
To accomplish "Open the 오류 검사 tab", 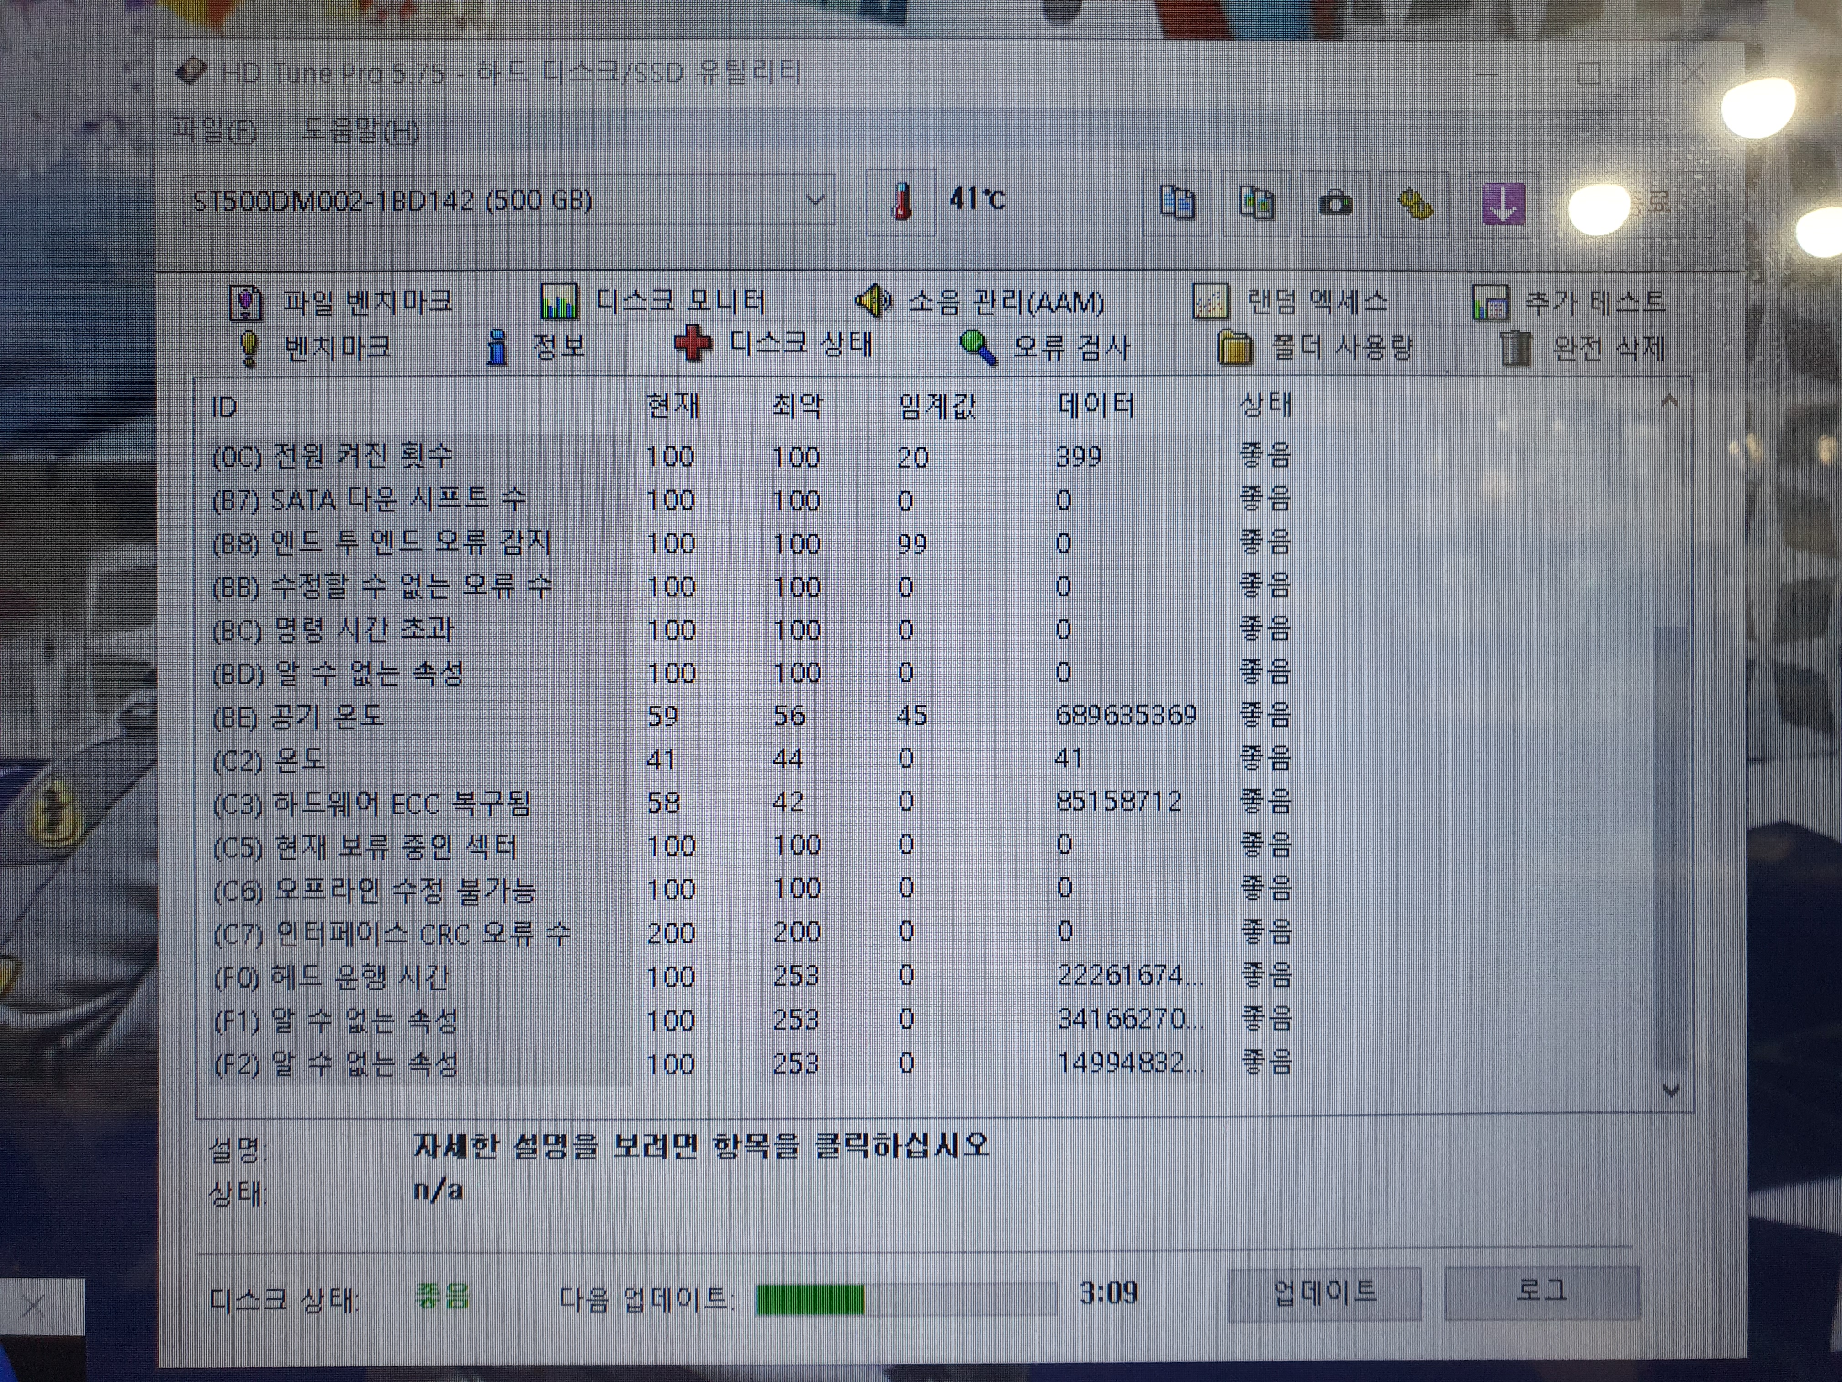I will point(1045,346).
